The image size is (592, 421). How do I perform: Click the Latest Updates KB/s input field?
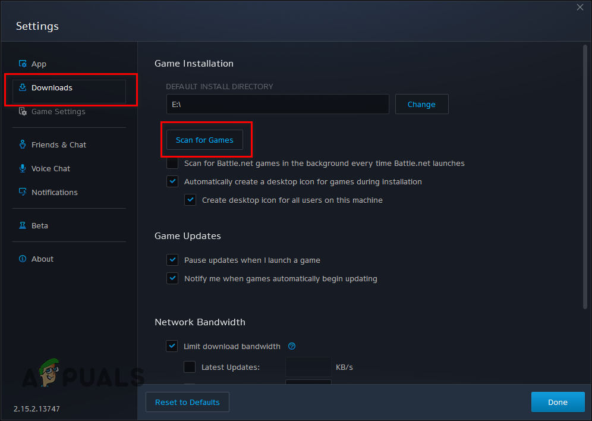(x=308, y=367)
